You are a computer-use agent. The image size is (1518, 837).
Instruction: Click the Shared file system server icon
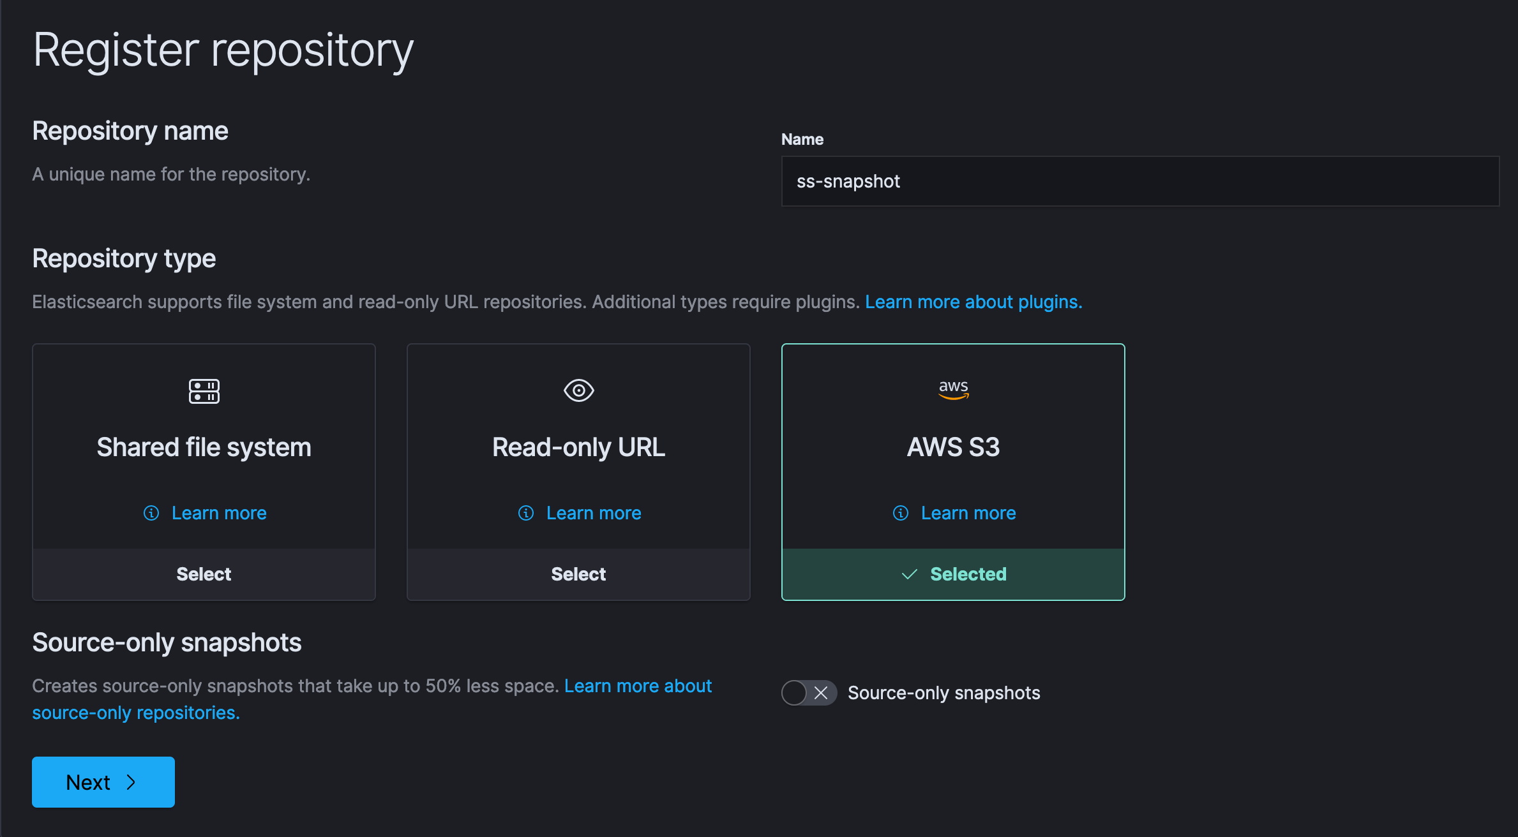pos(204,390)
